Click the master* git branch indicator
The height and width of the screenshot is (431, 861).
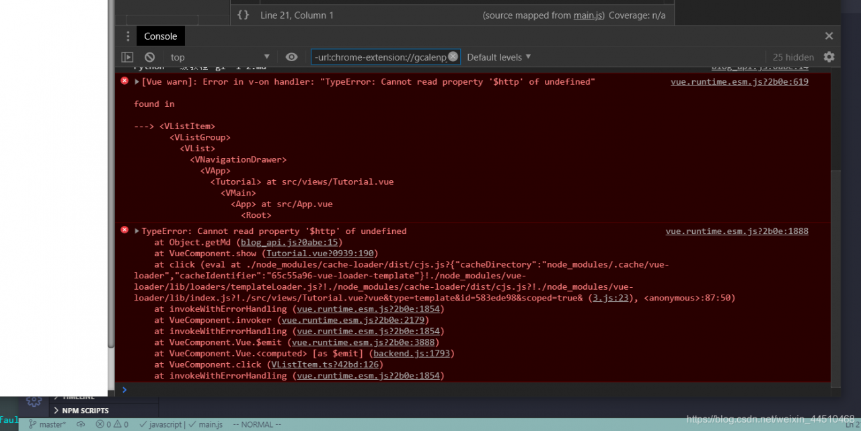[47, 424]
